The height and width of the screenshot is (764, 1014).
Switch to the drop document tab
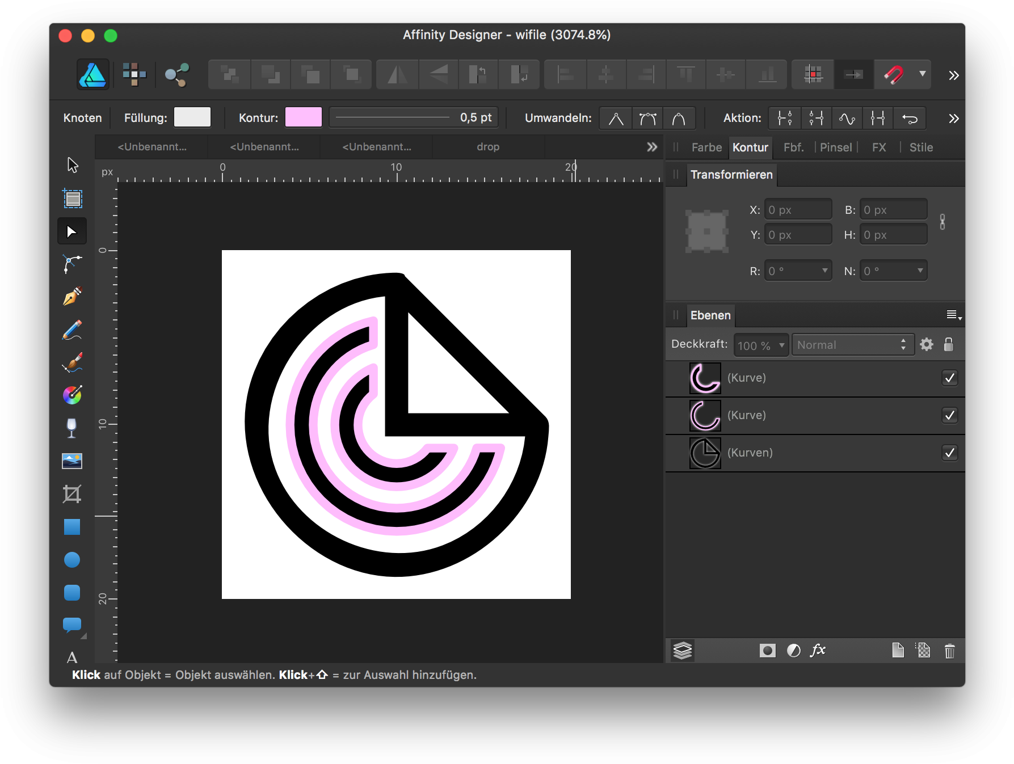point(487,146)
